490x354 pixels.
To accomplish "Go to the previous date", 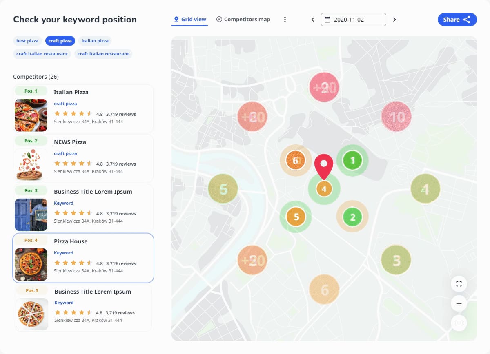I will [313, 19].
